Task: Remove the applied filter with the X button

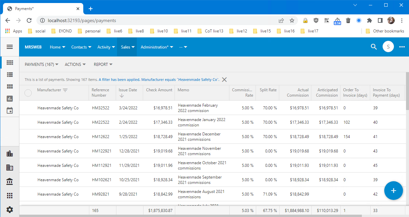Action: click(224, 80)
